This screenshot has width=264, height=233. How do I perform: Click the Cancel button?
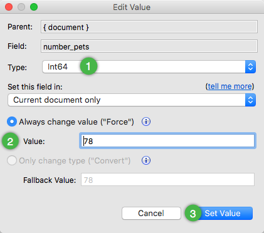click(x=151, y=214)
